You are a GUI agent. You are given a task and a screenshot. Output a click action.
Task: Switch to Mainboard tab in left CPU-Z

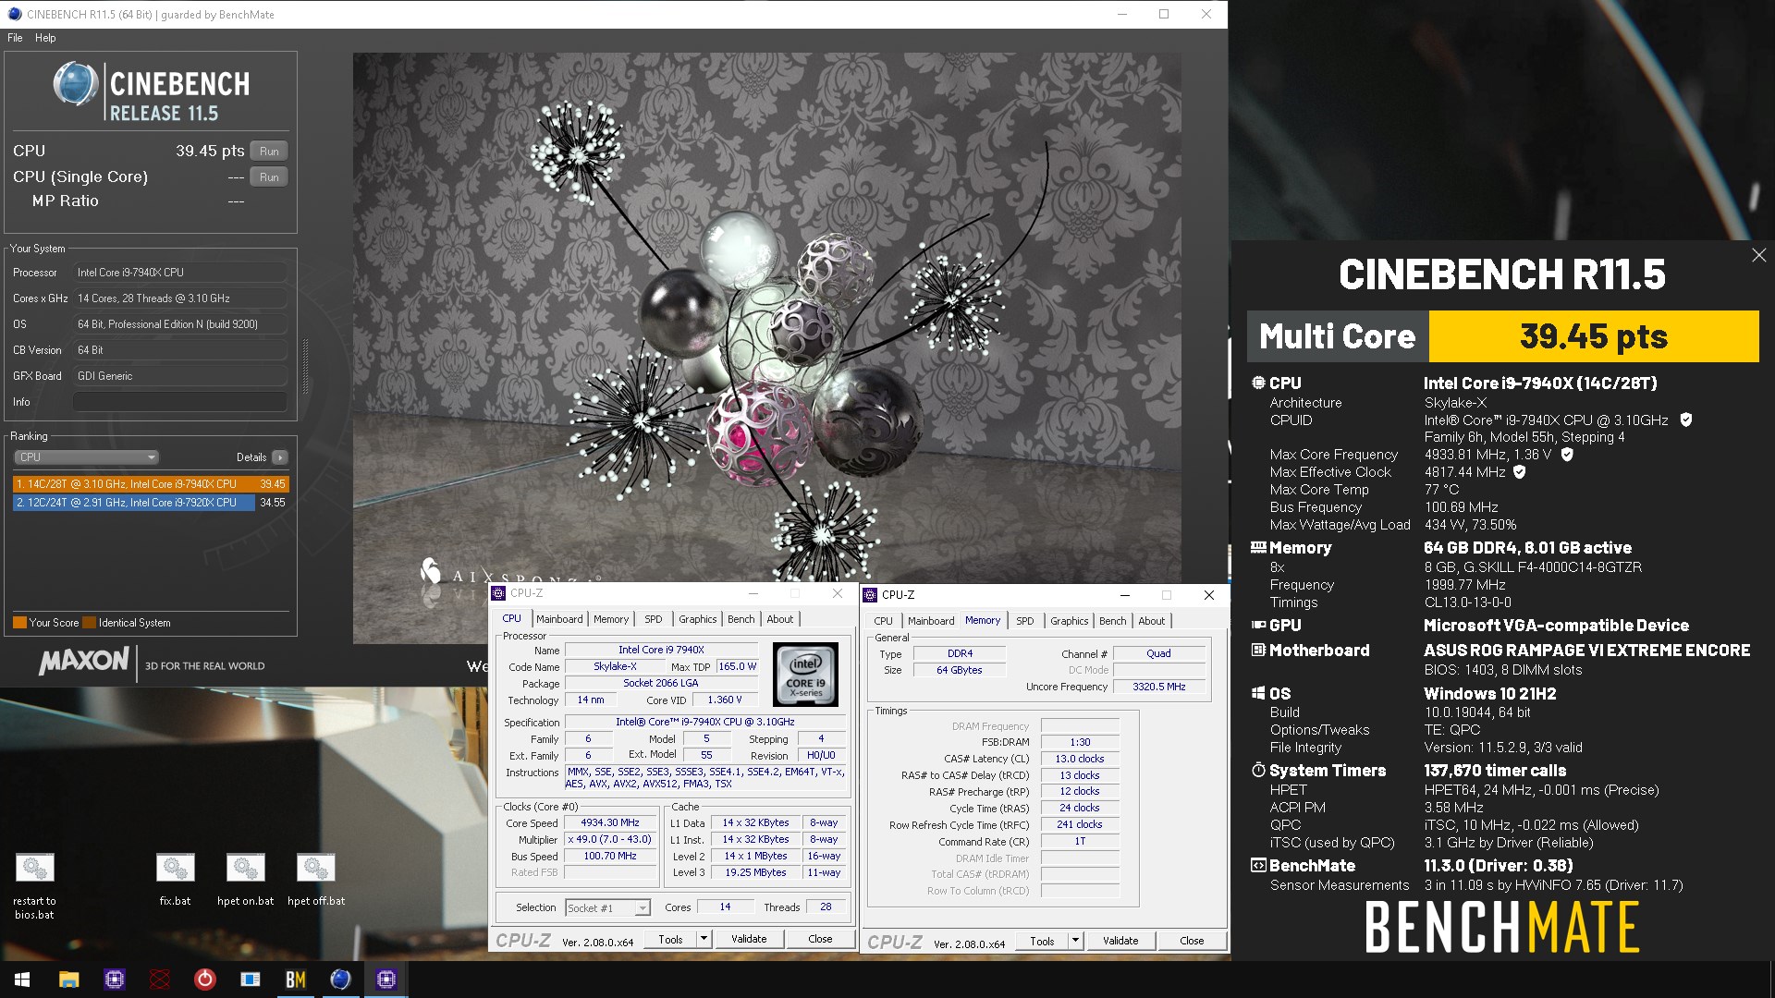(x=559, y=619)
